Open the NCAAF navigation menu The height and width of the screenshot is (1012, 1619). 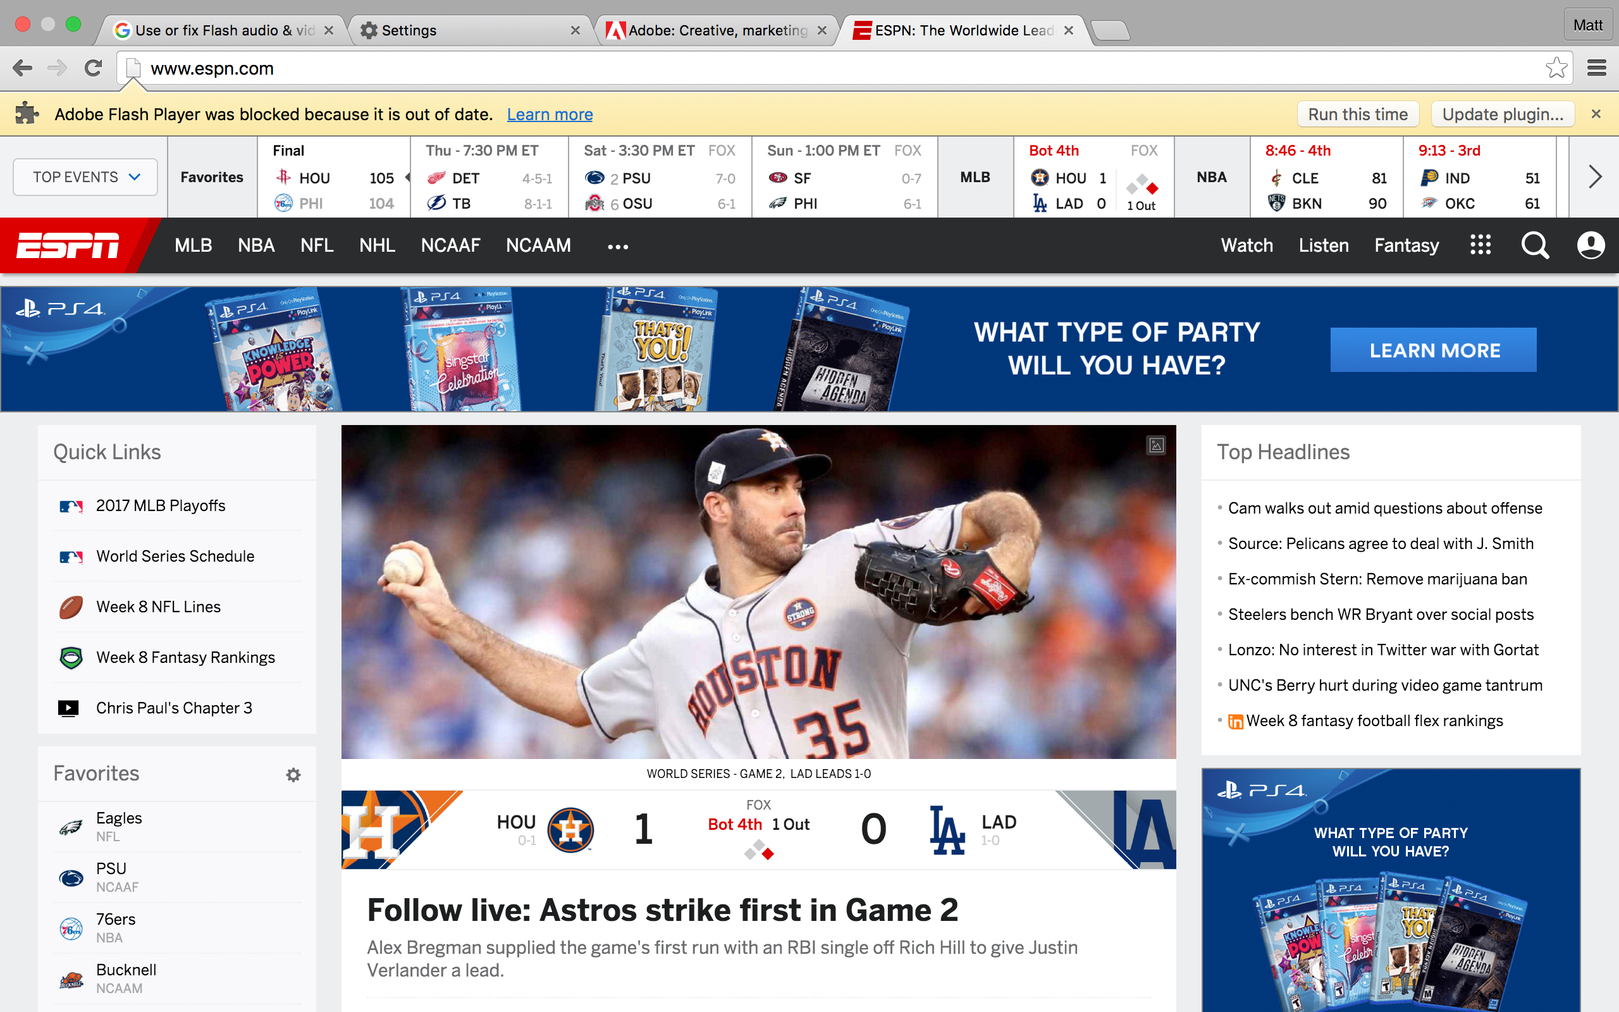click(450, 245)
